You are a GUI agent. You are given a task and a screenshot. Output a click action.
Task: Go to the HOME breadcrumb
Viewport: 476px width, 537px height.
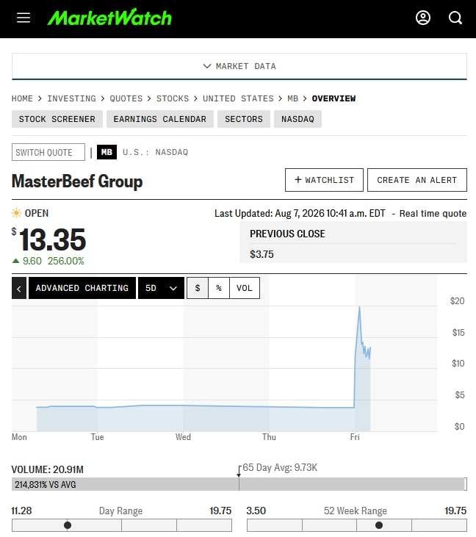click(x=22, y=98)
